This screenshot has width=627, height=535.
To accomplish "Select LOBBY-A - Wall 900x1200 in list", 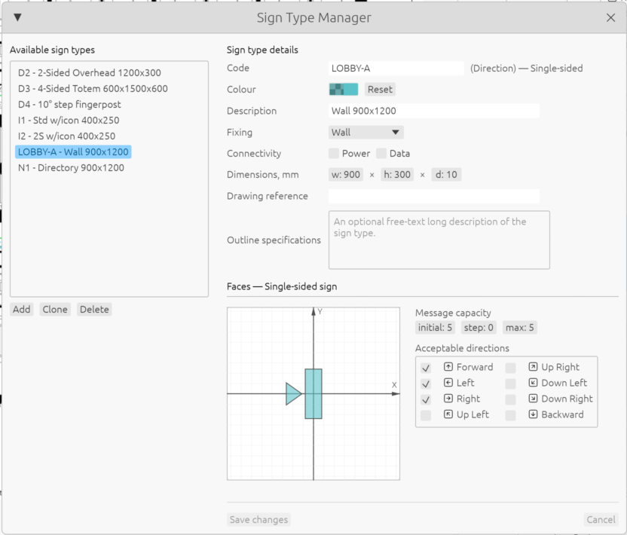I will [73, 152].
